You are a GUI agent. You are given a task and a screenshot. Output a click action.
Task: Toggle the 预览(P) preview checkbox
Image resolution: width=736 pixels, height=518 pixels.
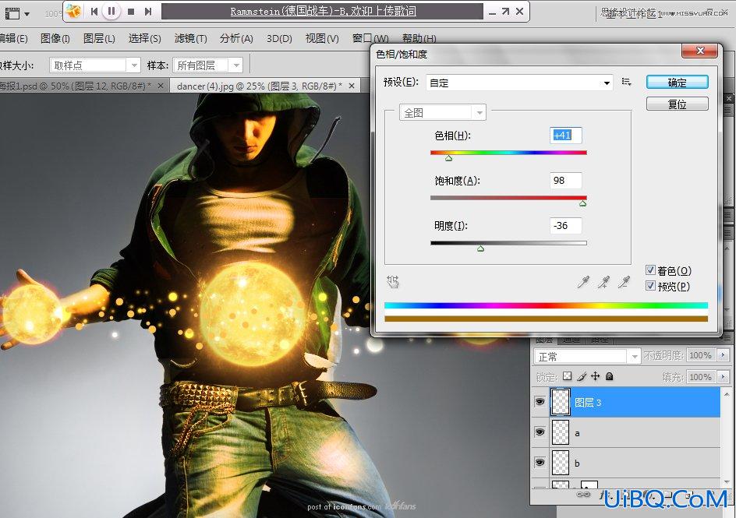pyautogui.click(x=650, y=286)
